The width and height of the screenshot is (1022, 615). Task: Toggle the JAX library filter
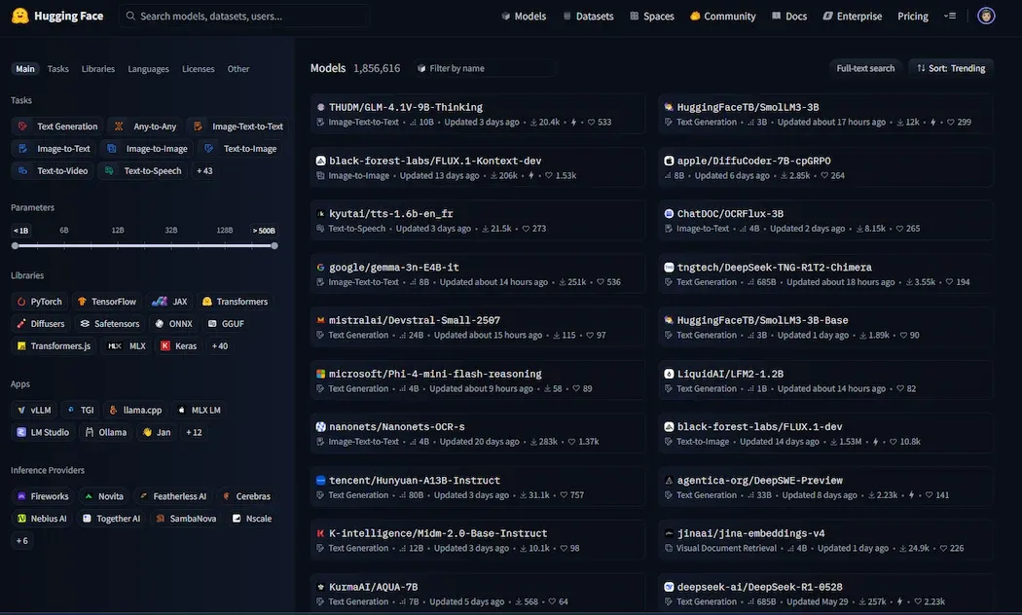pyautogui.click(x=169, y=302)
